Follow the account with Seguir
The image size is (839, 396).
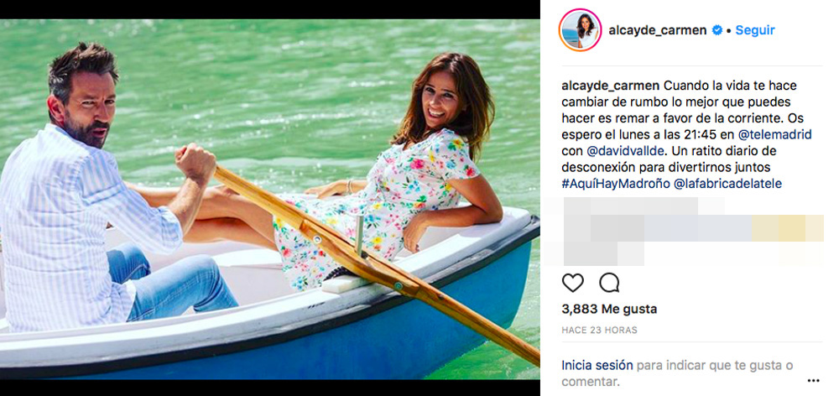(755, 30)
